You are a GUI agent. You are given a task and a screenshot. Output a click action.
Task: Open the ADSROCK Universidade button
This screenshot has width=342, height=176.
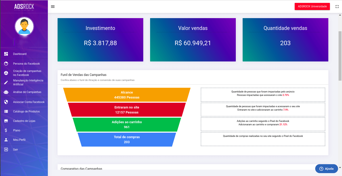click(312, 7)
